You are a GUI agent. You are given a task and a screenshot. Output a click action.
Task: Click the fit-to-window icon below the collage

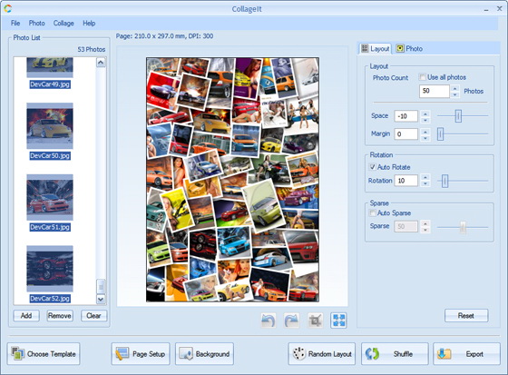pos(338,321)
